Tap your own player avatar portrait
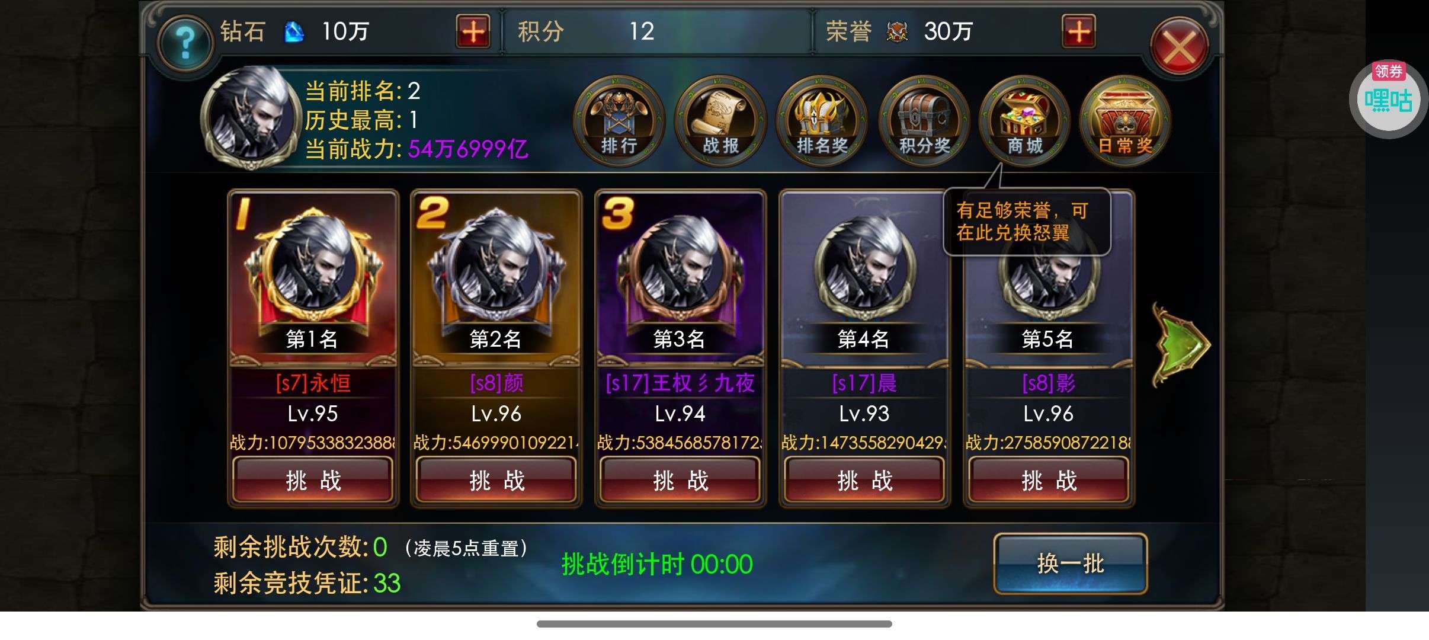Image resolution: width=1429 pixels, height=640 pixels. [251, 117]
